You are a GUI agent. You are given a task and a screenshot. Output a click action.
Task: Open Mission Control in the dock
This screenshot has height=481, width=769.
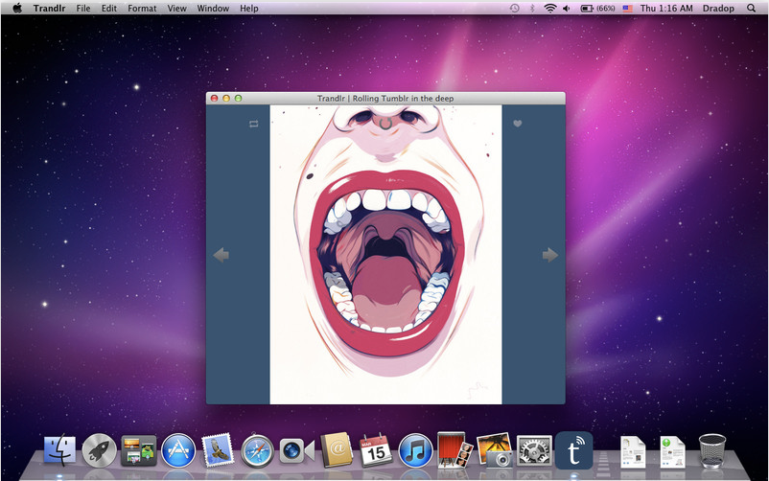139,450
